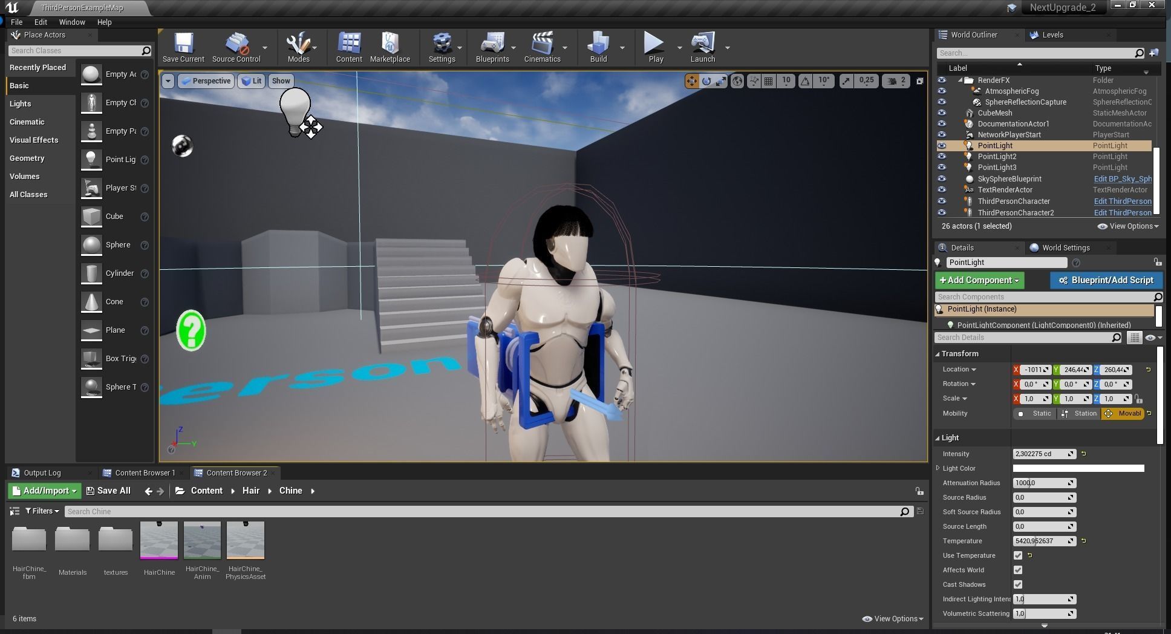Click the lock icon in Details panel
The image size is (1171, 634).
point(1157,263)
